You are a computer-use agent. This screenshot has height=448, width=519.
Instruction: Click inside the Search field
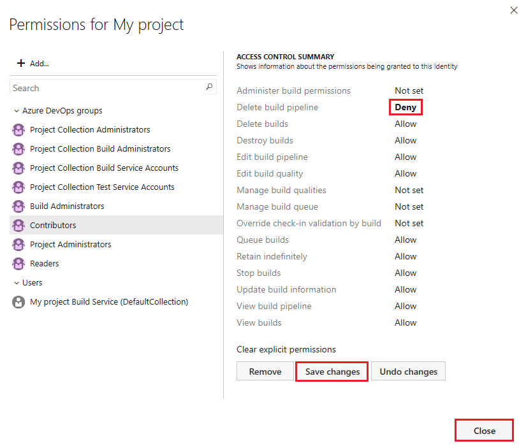102,87
